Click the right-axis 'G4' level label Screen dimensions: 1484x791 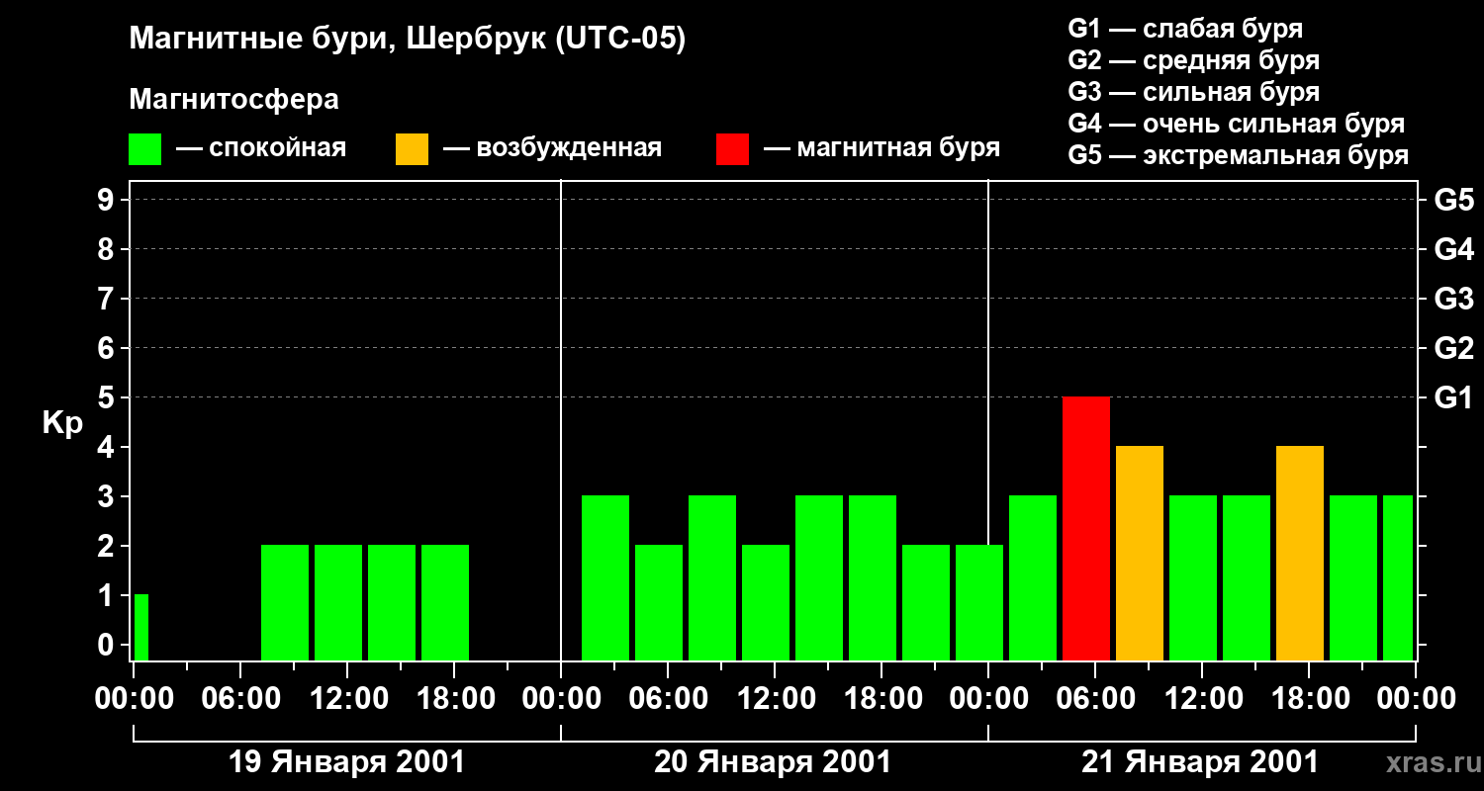click(x=1453, y=250)
